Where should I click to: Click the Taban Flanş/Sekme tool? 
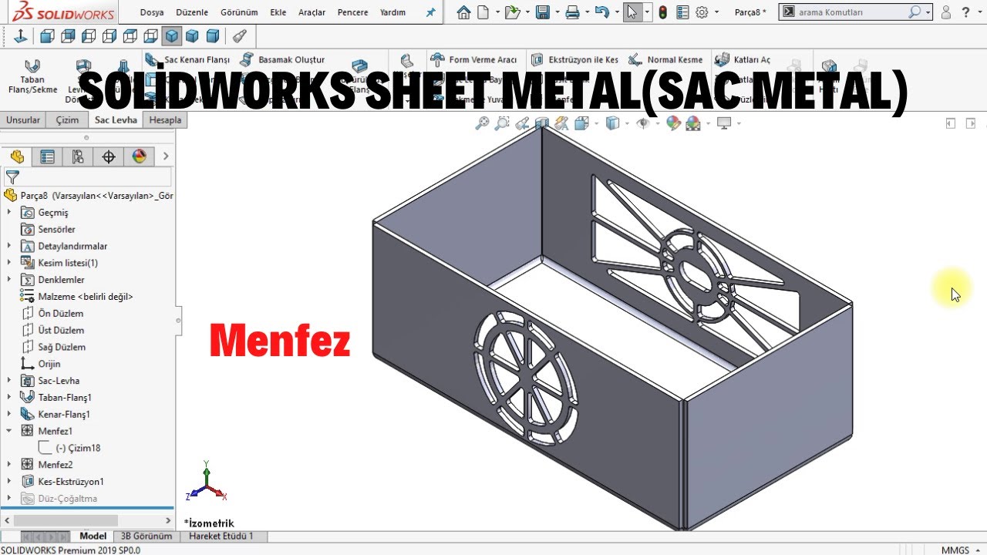pyautogui.click(x=32, y=76)
